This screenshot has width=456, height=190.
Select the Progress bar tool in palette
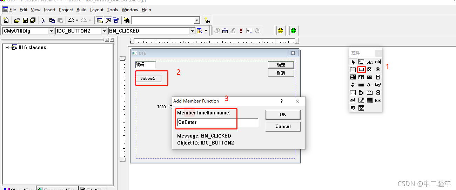coord(361,85)
